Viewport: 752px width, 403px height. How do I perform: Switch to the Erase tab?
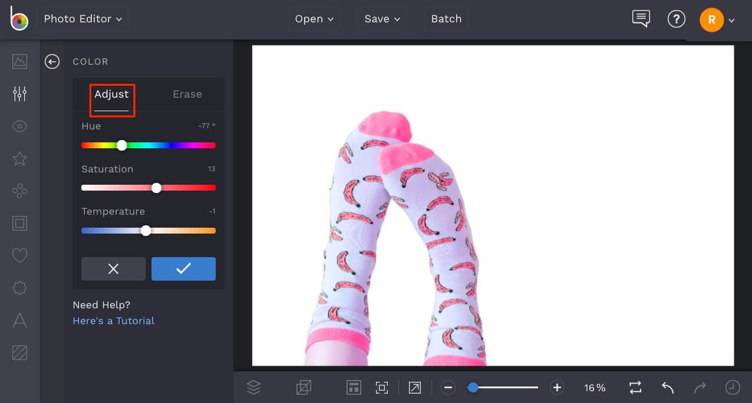point(187,94)
